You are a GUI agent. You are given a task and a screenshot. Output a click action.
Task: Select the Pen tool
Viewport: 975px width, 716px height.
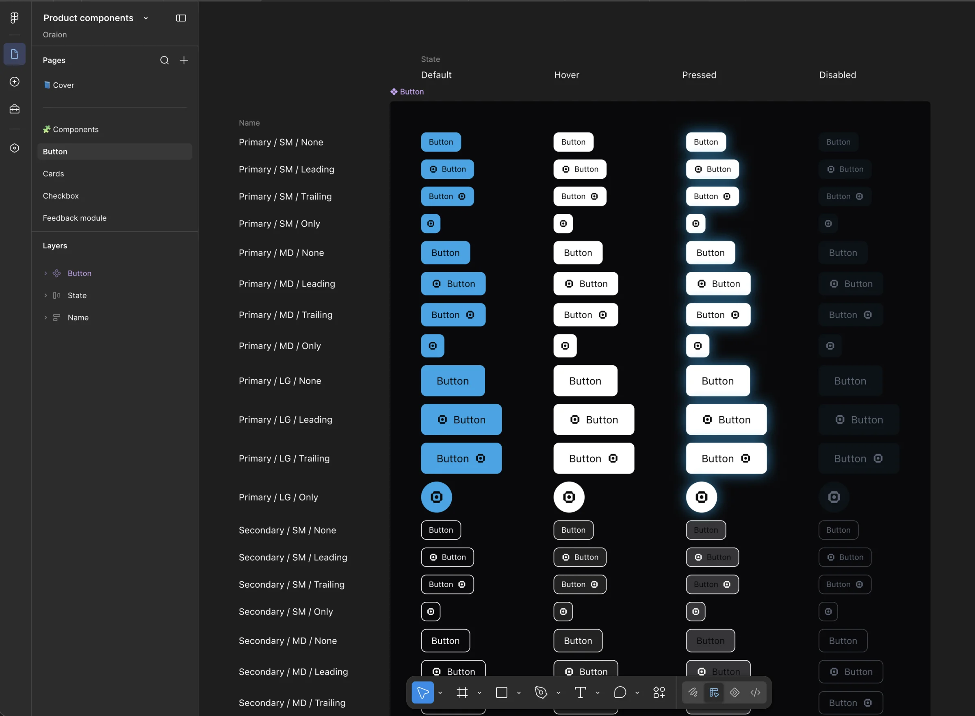pyautogui.click(x=541, y=692)
